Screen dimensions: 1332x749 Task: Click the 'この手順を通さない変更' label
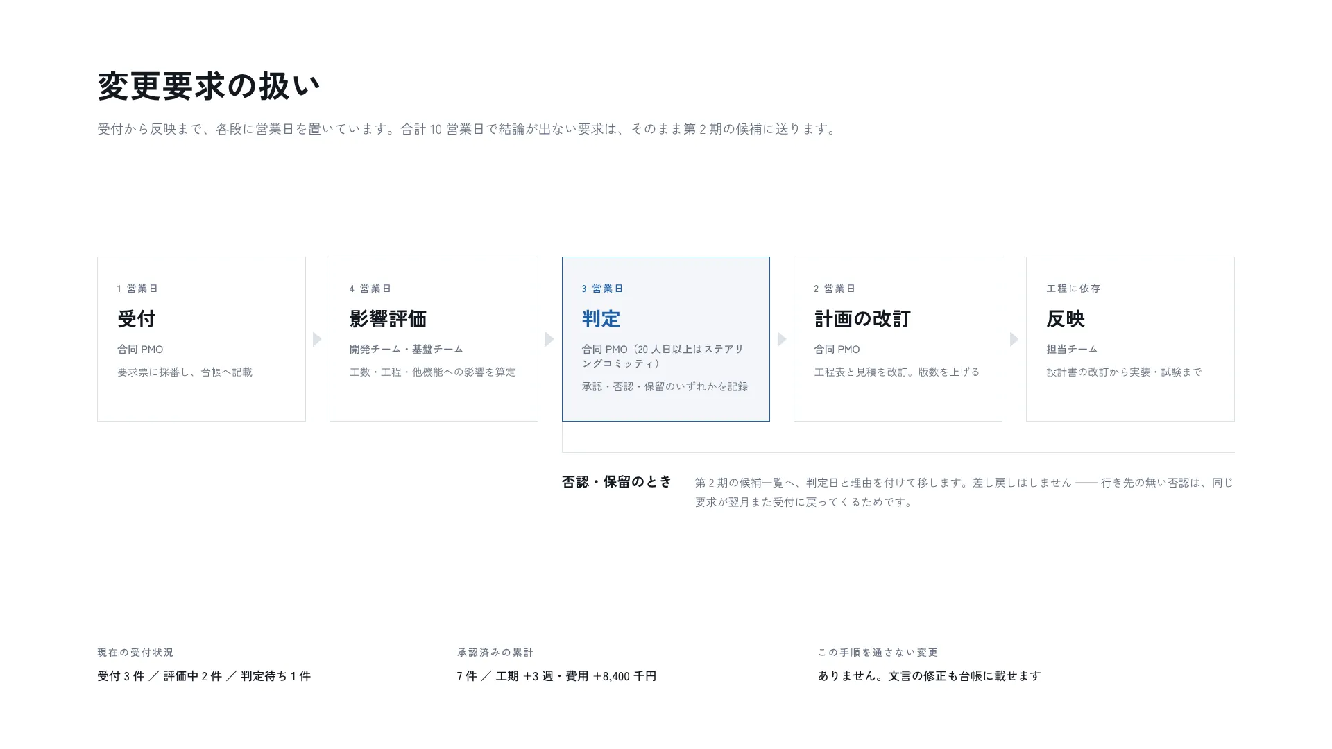tap(878, 653)
